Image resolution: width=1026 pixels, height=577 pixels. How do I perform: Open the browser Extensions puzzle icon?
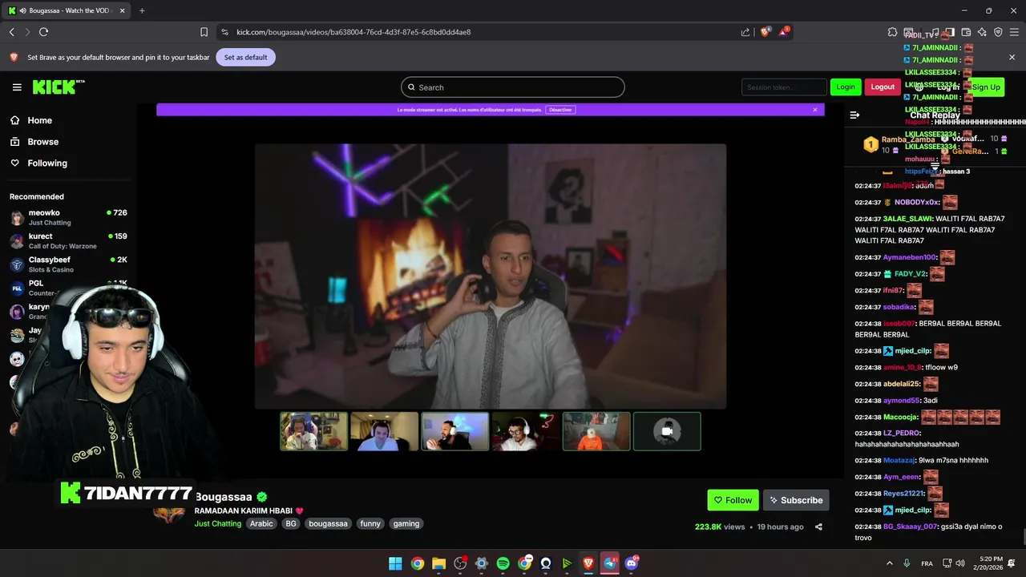[892, 32]
